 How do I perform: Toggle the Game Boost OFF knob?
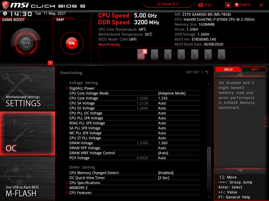coord(26,43)
